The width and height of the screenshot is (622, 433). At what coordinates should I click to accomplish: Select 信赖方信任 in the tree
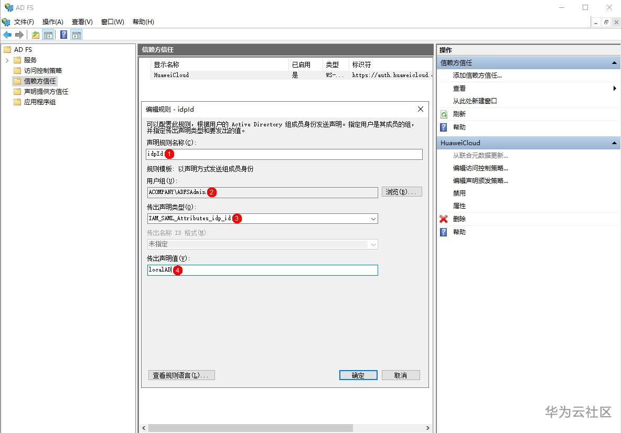40,81
